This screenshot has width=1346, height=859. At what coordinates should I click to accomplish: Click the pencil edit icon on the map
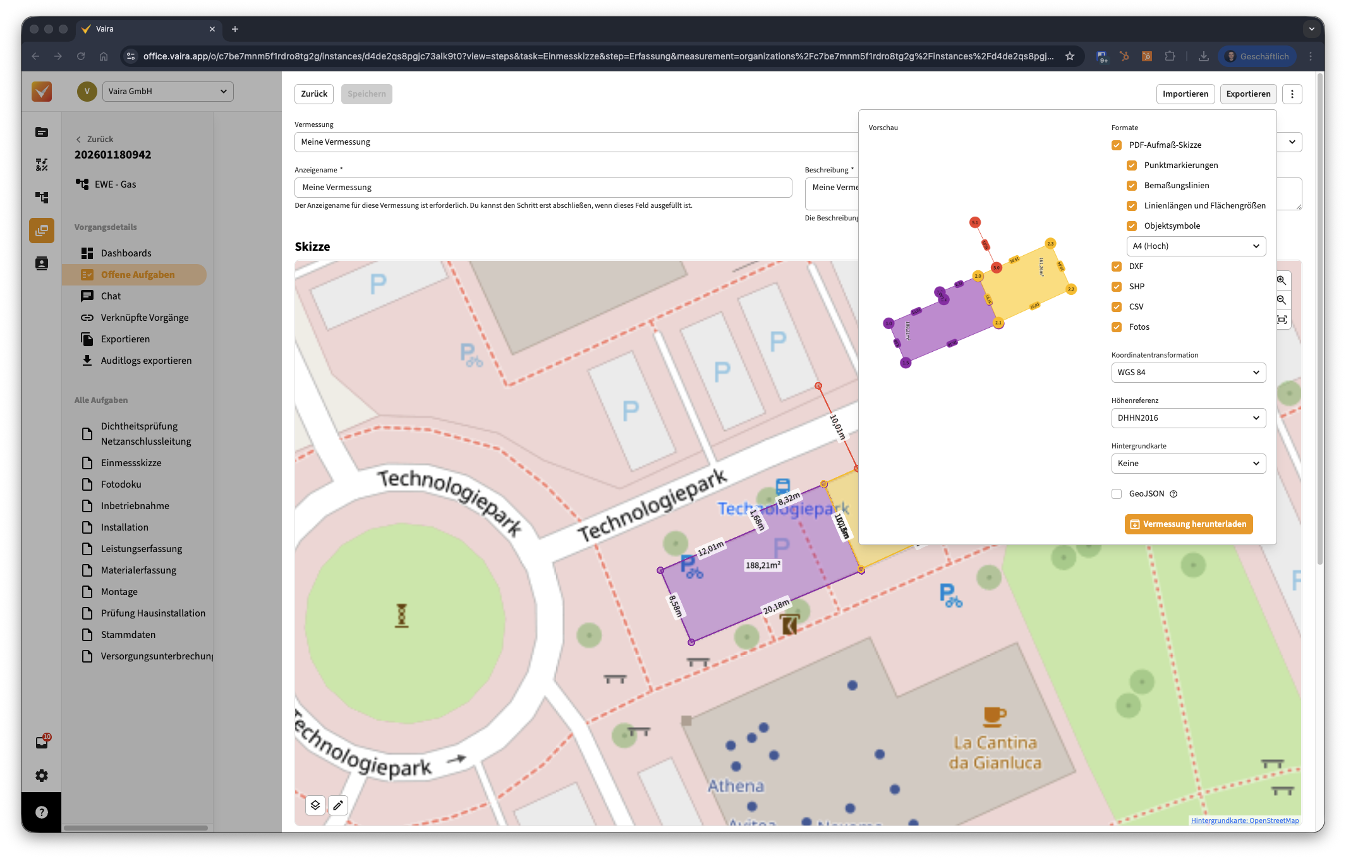[338, 805]
